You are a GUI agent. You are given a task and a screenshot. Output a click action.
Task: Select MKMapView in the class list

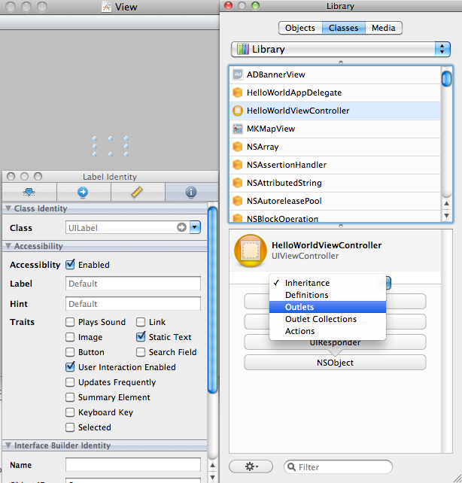335,129
